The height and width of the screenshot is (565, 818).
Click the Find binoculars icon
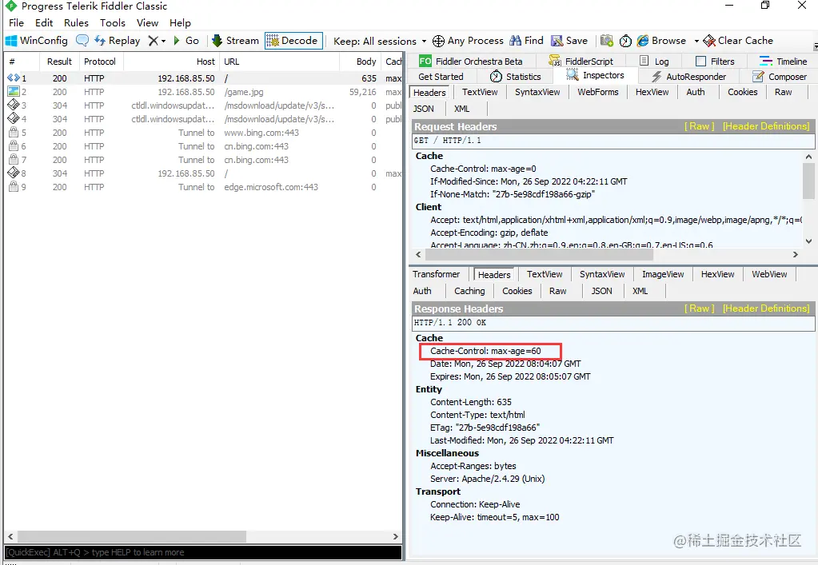pos(516,41)
